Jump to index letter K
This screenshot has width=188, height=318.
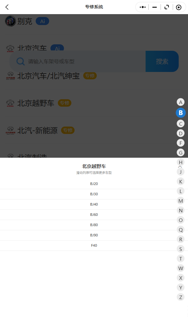pyautogui.click(x=181, y=181)
